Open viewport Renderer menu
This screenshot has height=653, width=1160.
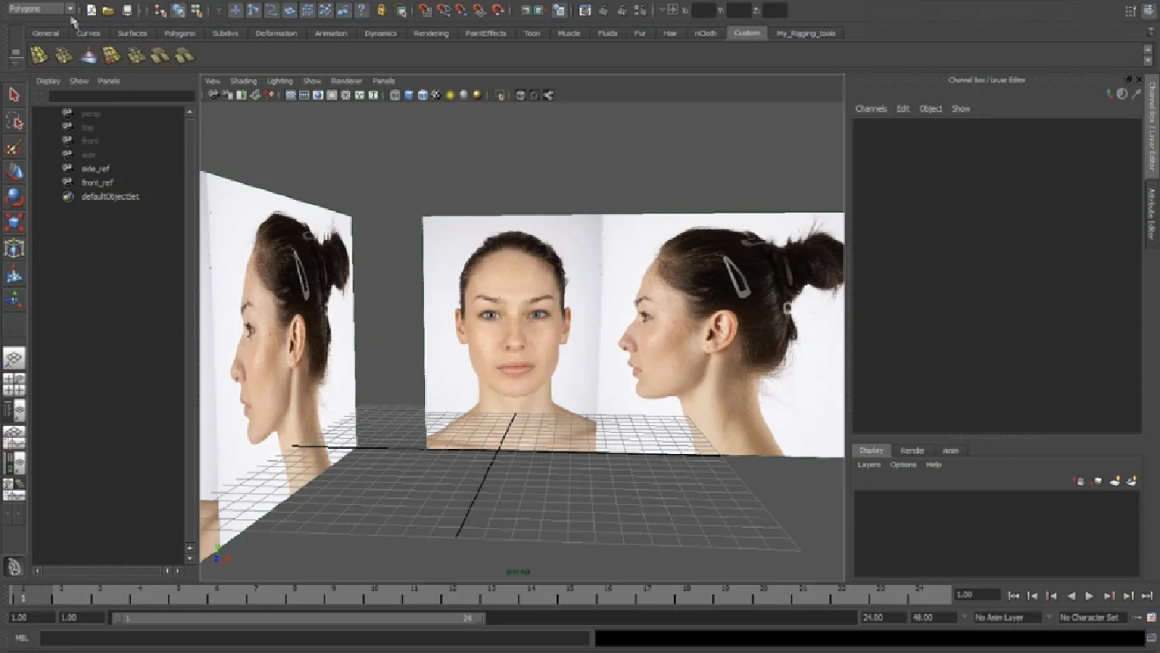coord(347,81)
